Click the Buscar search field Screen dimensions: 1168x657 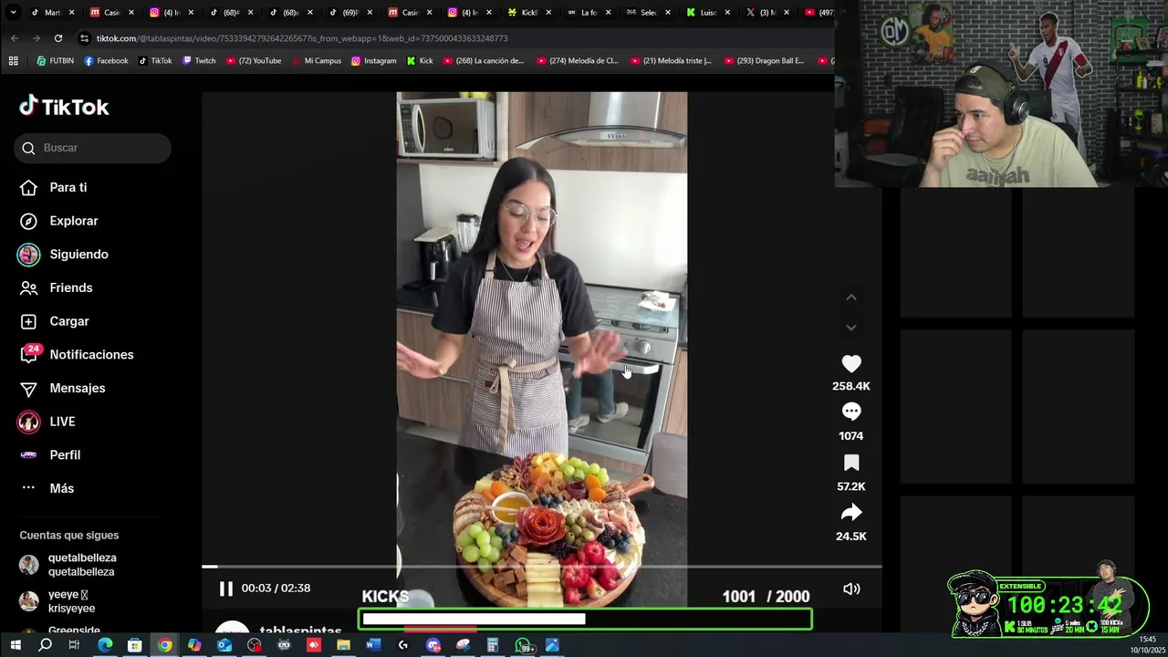pos(92,148)
